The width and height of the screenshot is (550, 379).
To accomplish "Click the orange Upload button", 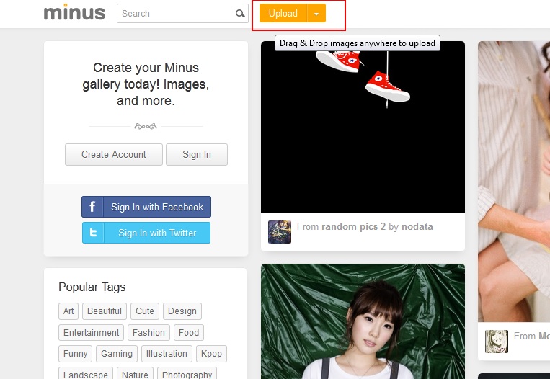I will pos(283,13).
